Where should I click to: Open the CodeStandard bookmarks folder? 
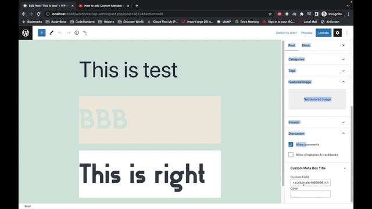click(x=83, y=21)
